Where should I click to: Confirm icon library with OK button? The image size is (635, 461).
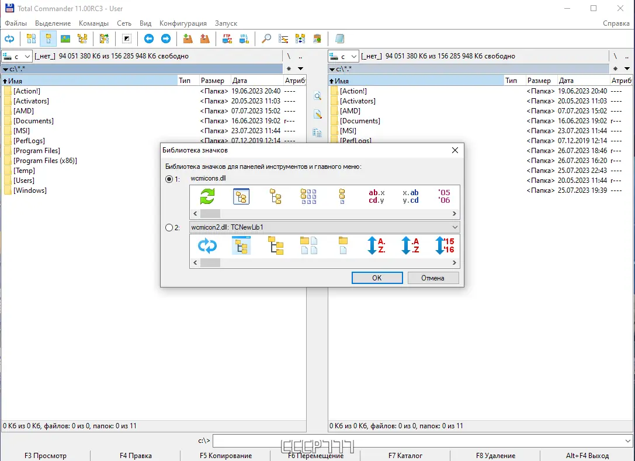(x=377, y=278)
